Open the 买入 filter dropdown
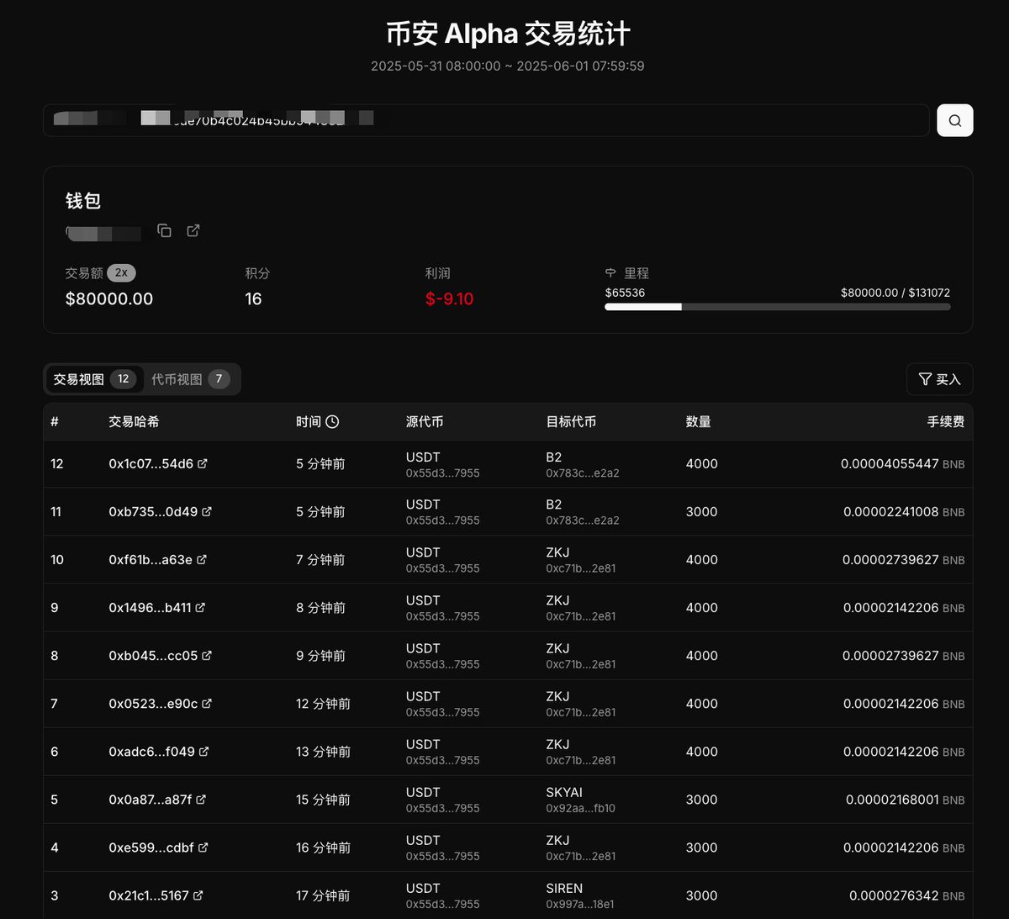Image resolution: width=1009 pixels, height=919 pixels. tap(939, 379)
